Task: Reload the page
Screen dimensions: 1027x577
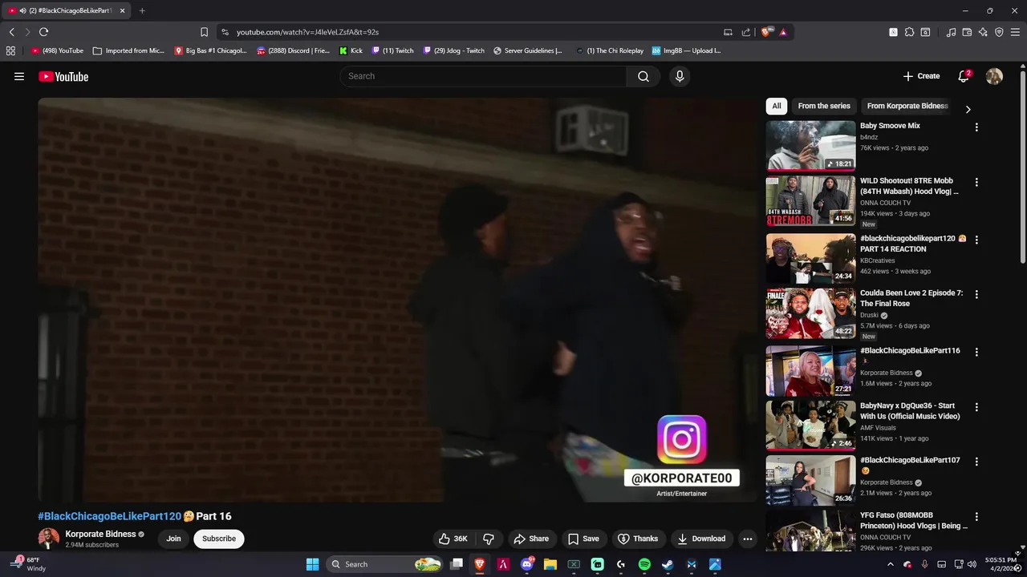Action: point(43,32)
